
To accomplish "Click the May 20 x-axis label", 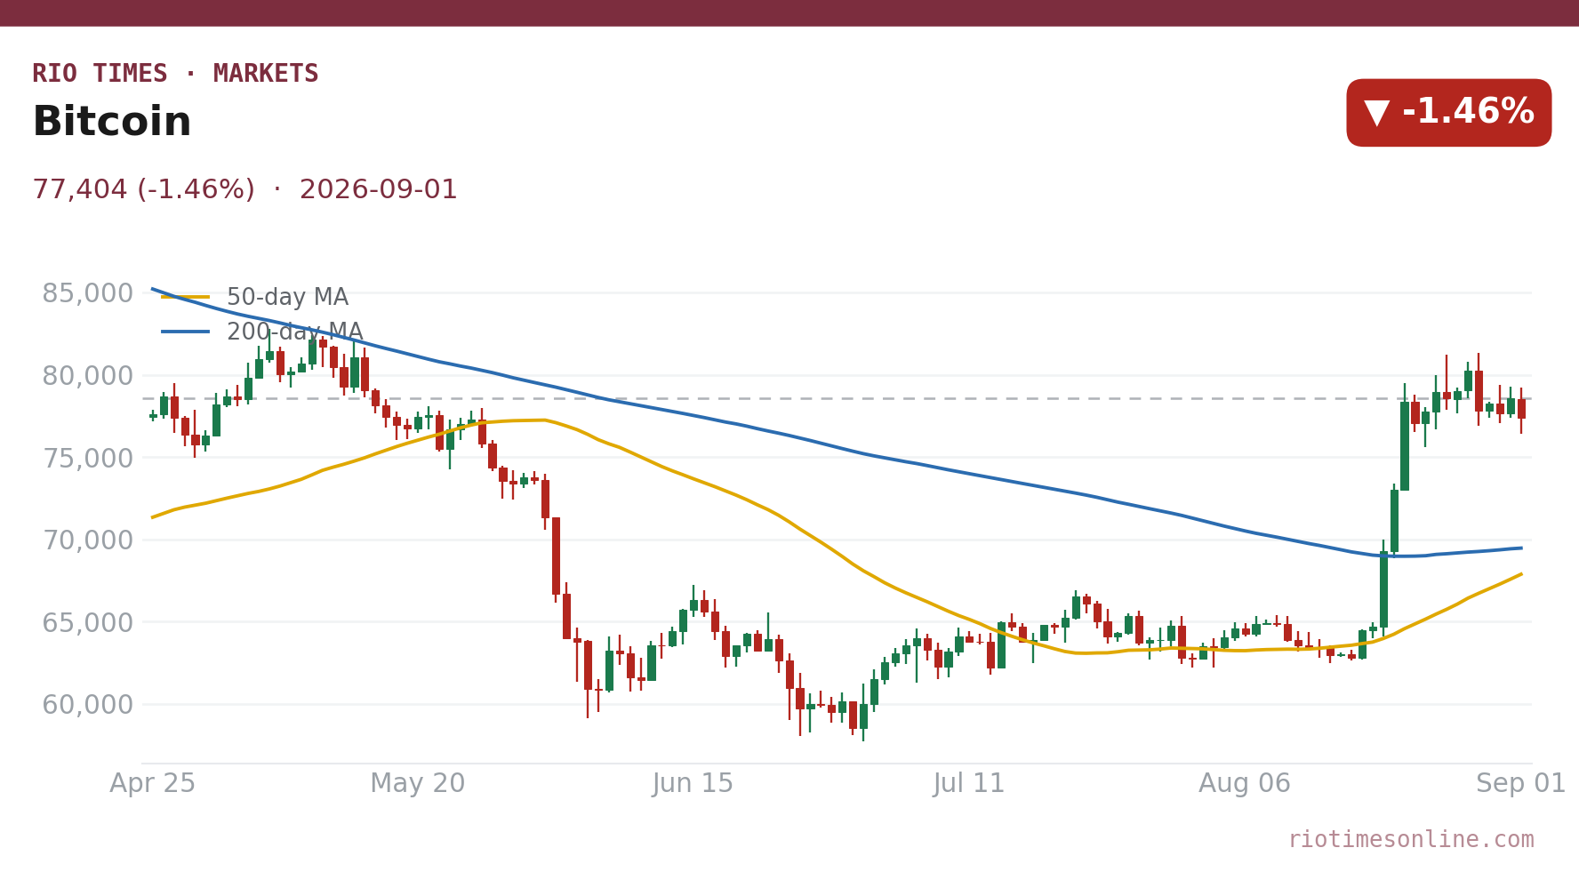I will [418, 784].
